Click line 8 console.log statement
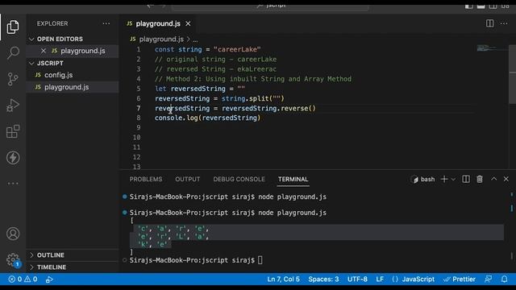This screenshot has height=290, width=516. [x=208, y=118]
